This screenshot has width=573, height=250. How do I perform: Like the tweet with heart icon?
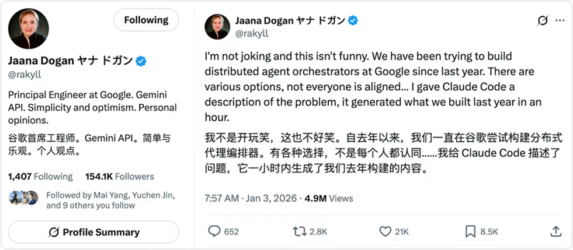pyautogui.click(x=385, y=231)
